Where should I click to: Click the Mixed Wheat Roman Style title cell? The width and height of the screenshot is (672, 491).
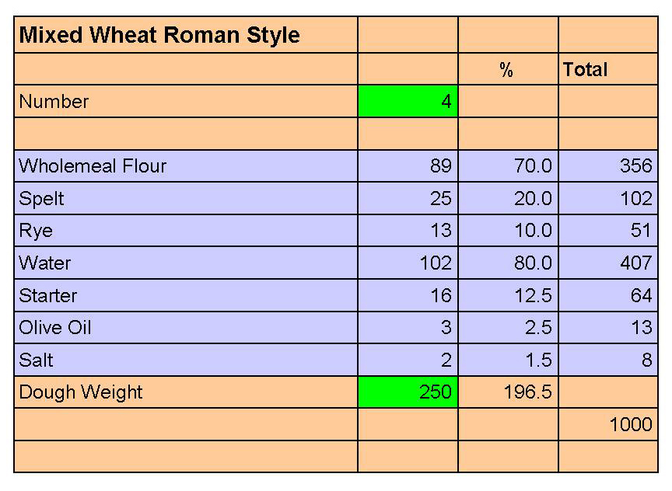tap(185, 35)
